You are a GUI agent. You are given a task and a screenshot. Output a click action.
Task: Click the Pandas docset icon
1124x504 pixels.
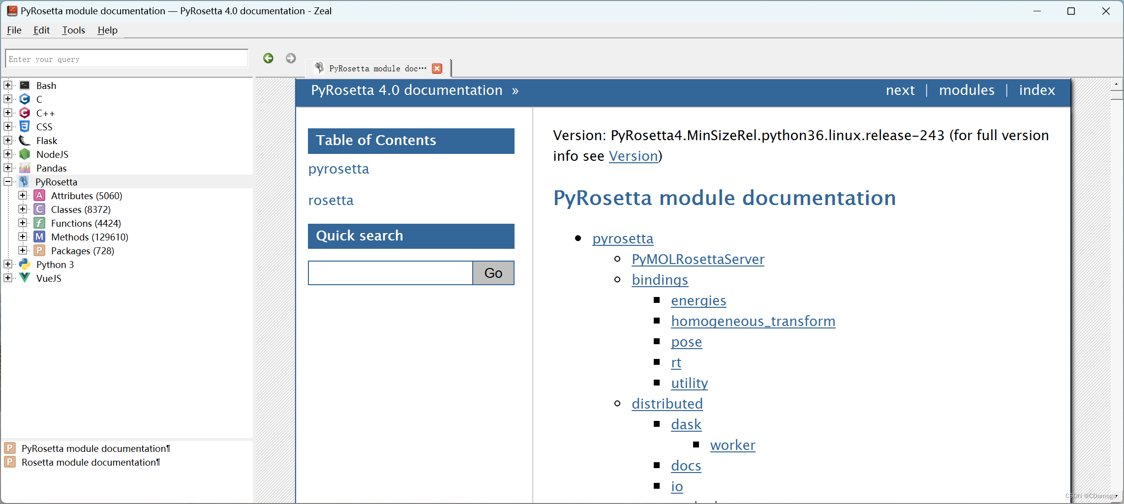[x=25, y=168]
